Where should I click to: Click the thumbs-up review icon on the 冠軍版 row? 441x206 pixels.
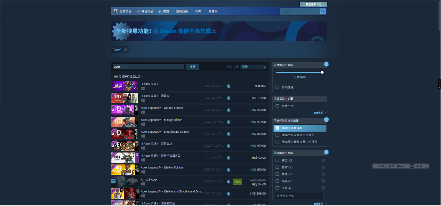coord(228,98)
